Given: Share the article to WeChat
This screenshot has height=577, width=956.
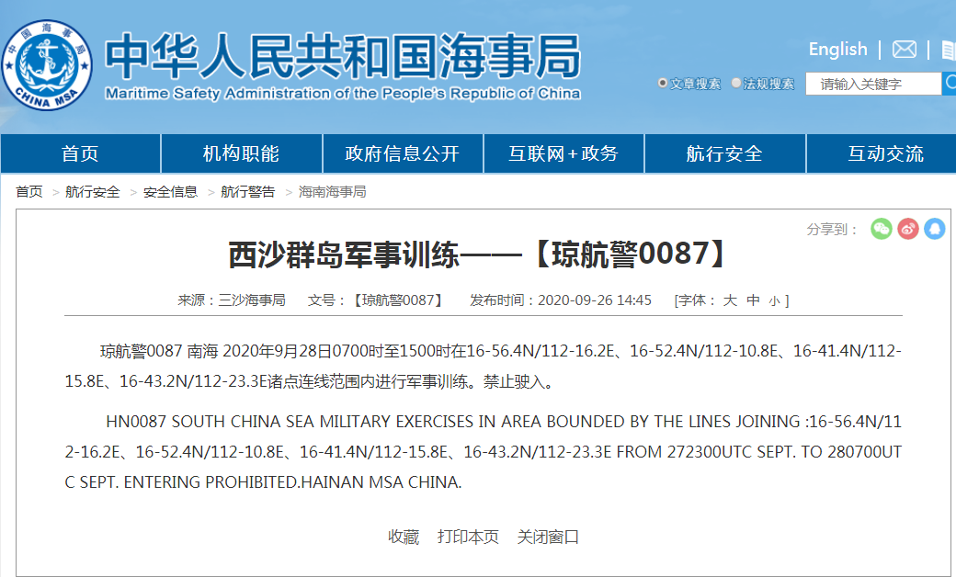Looking at the screenshot, I should coord(882,229).
